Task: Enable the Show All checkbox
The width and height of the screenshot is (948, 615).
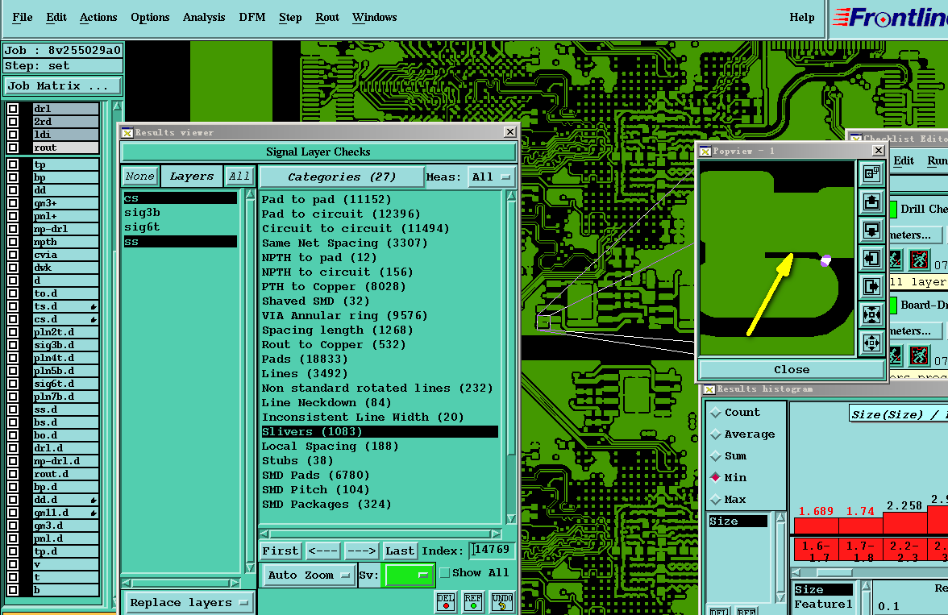Action: pyautogui.click(x=445, y=572)
